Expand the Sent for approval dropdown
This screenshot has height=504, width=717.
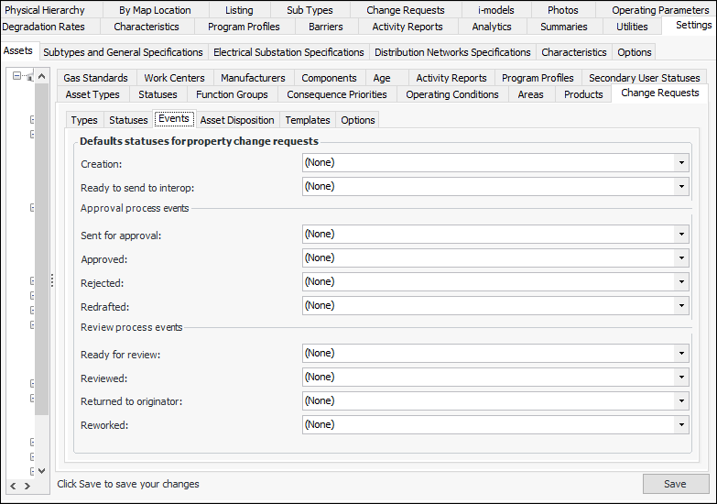[681, 235]
